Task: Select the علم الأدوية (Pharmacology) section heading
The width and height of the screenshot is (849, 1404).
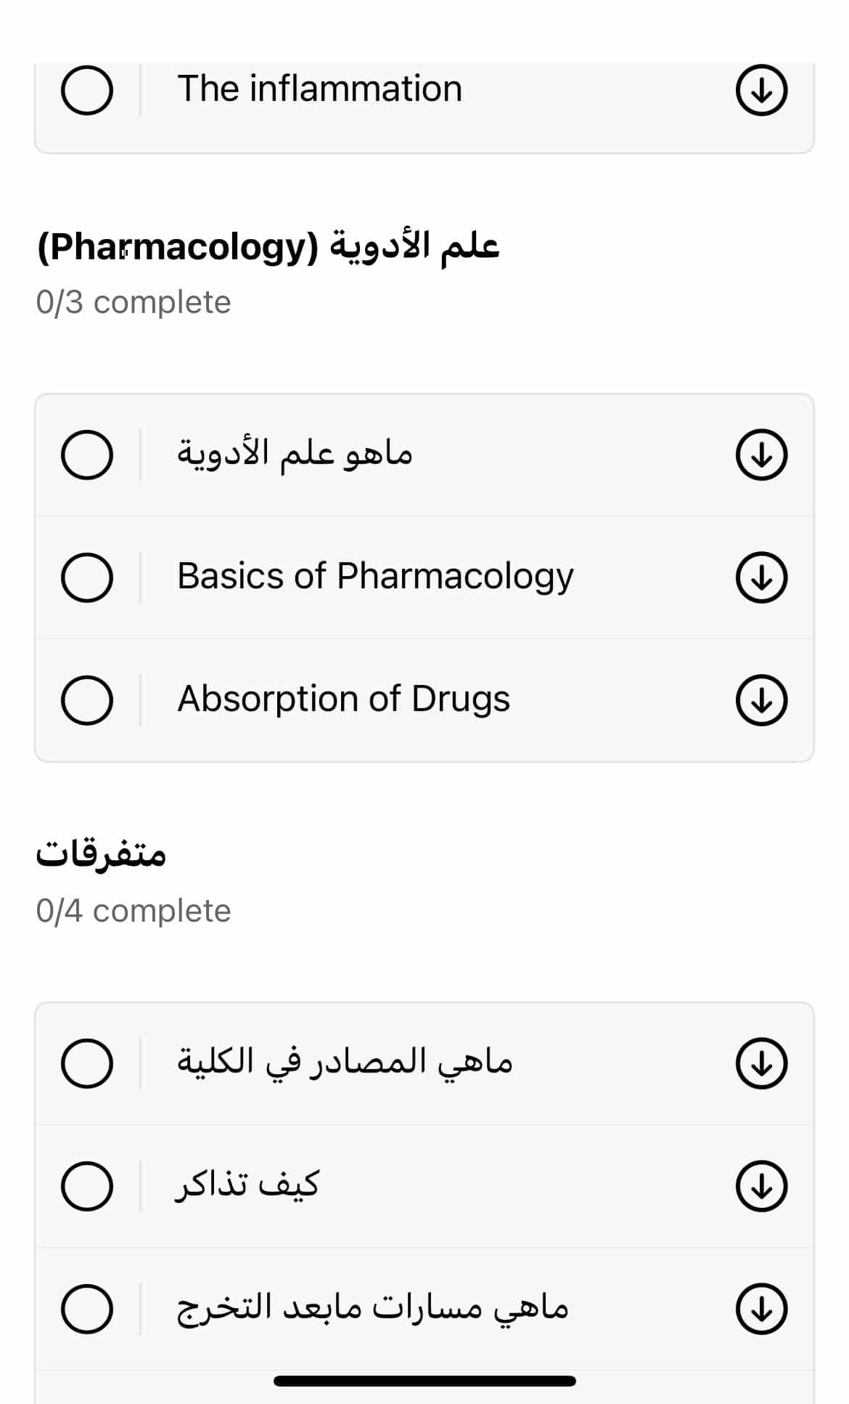Action: pos(268,247)
